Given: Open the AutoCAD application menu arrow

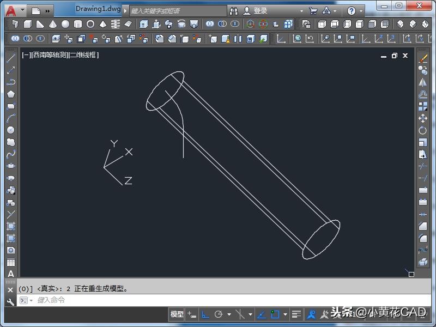Looking at the screenshot, I should point(22,10).
